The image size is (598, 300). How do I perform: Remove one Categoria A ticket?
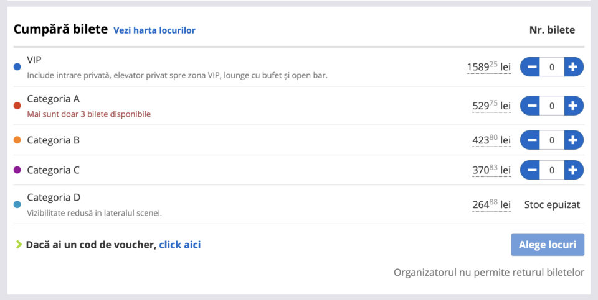531,106
